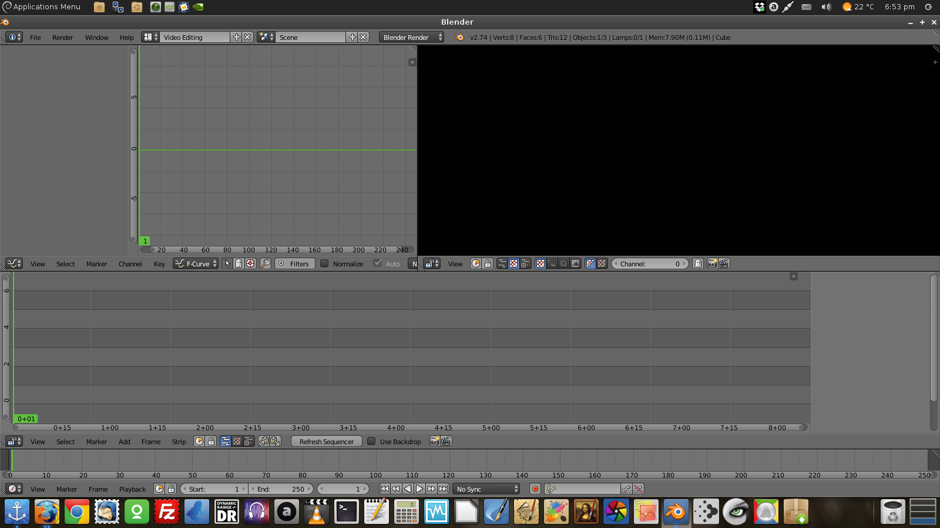940x528 pixels.
Task: Select Image Preview display mode
Action: [x=540, y=263]
